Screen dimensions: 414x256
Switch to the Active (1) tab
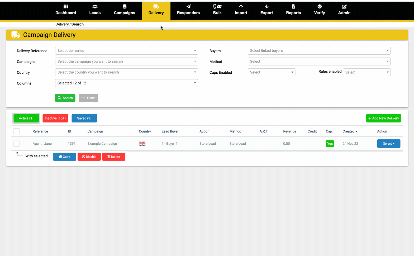point(26,118)
